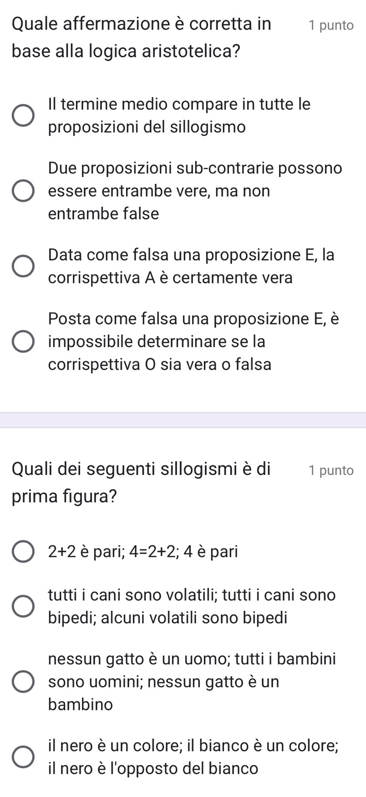
Task: Pick radio beside 'il nero è un colore'
Action: [23, 757]
